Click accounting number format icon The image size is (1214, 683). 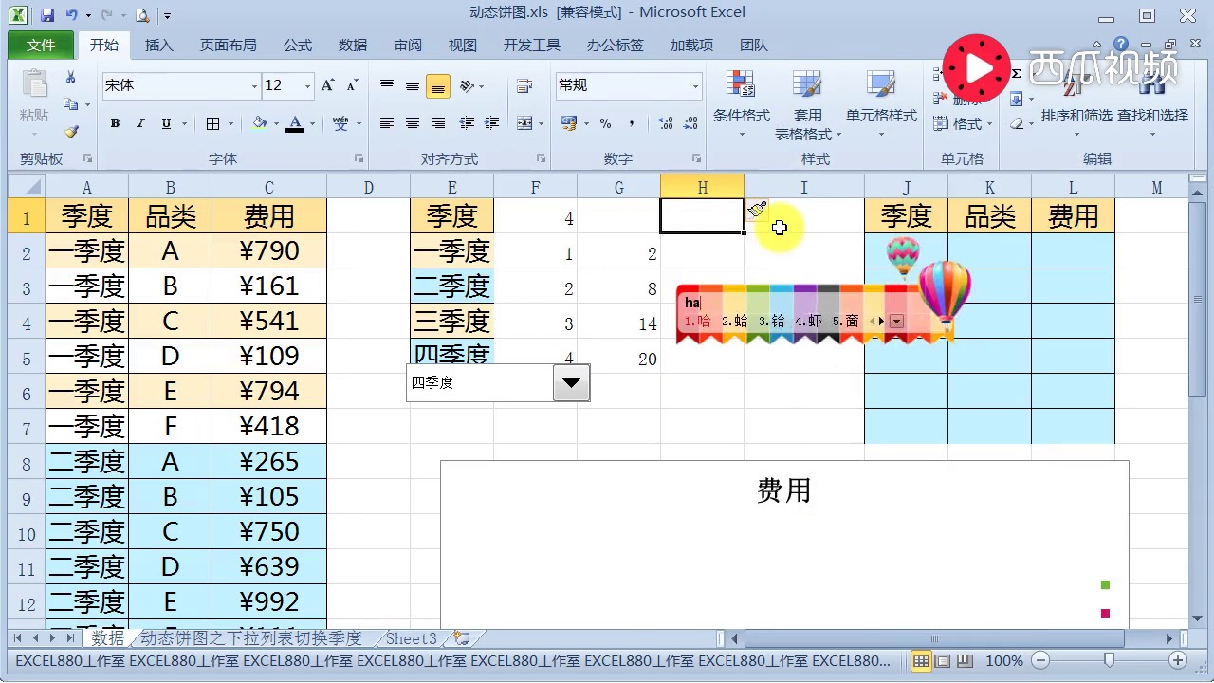(569, 123)
